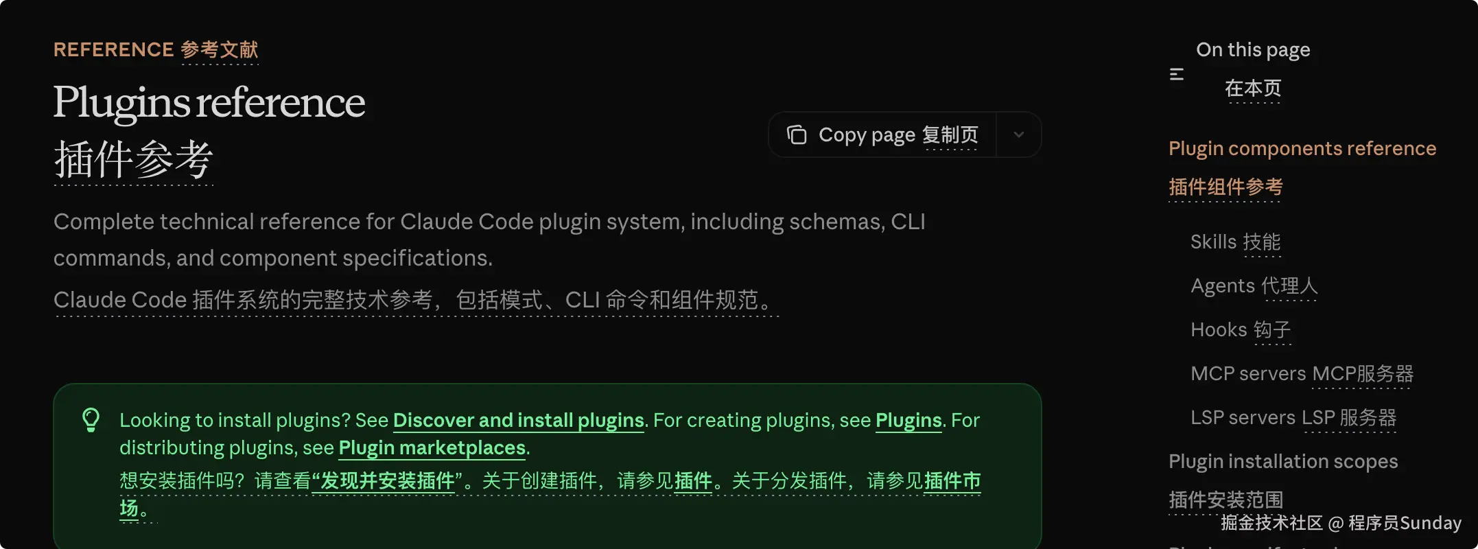Jump to the Skills 技能 section
This screenshot has height=549, width=1478.
click(x=1236, y=242)
